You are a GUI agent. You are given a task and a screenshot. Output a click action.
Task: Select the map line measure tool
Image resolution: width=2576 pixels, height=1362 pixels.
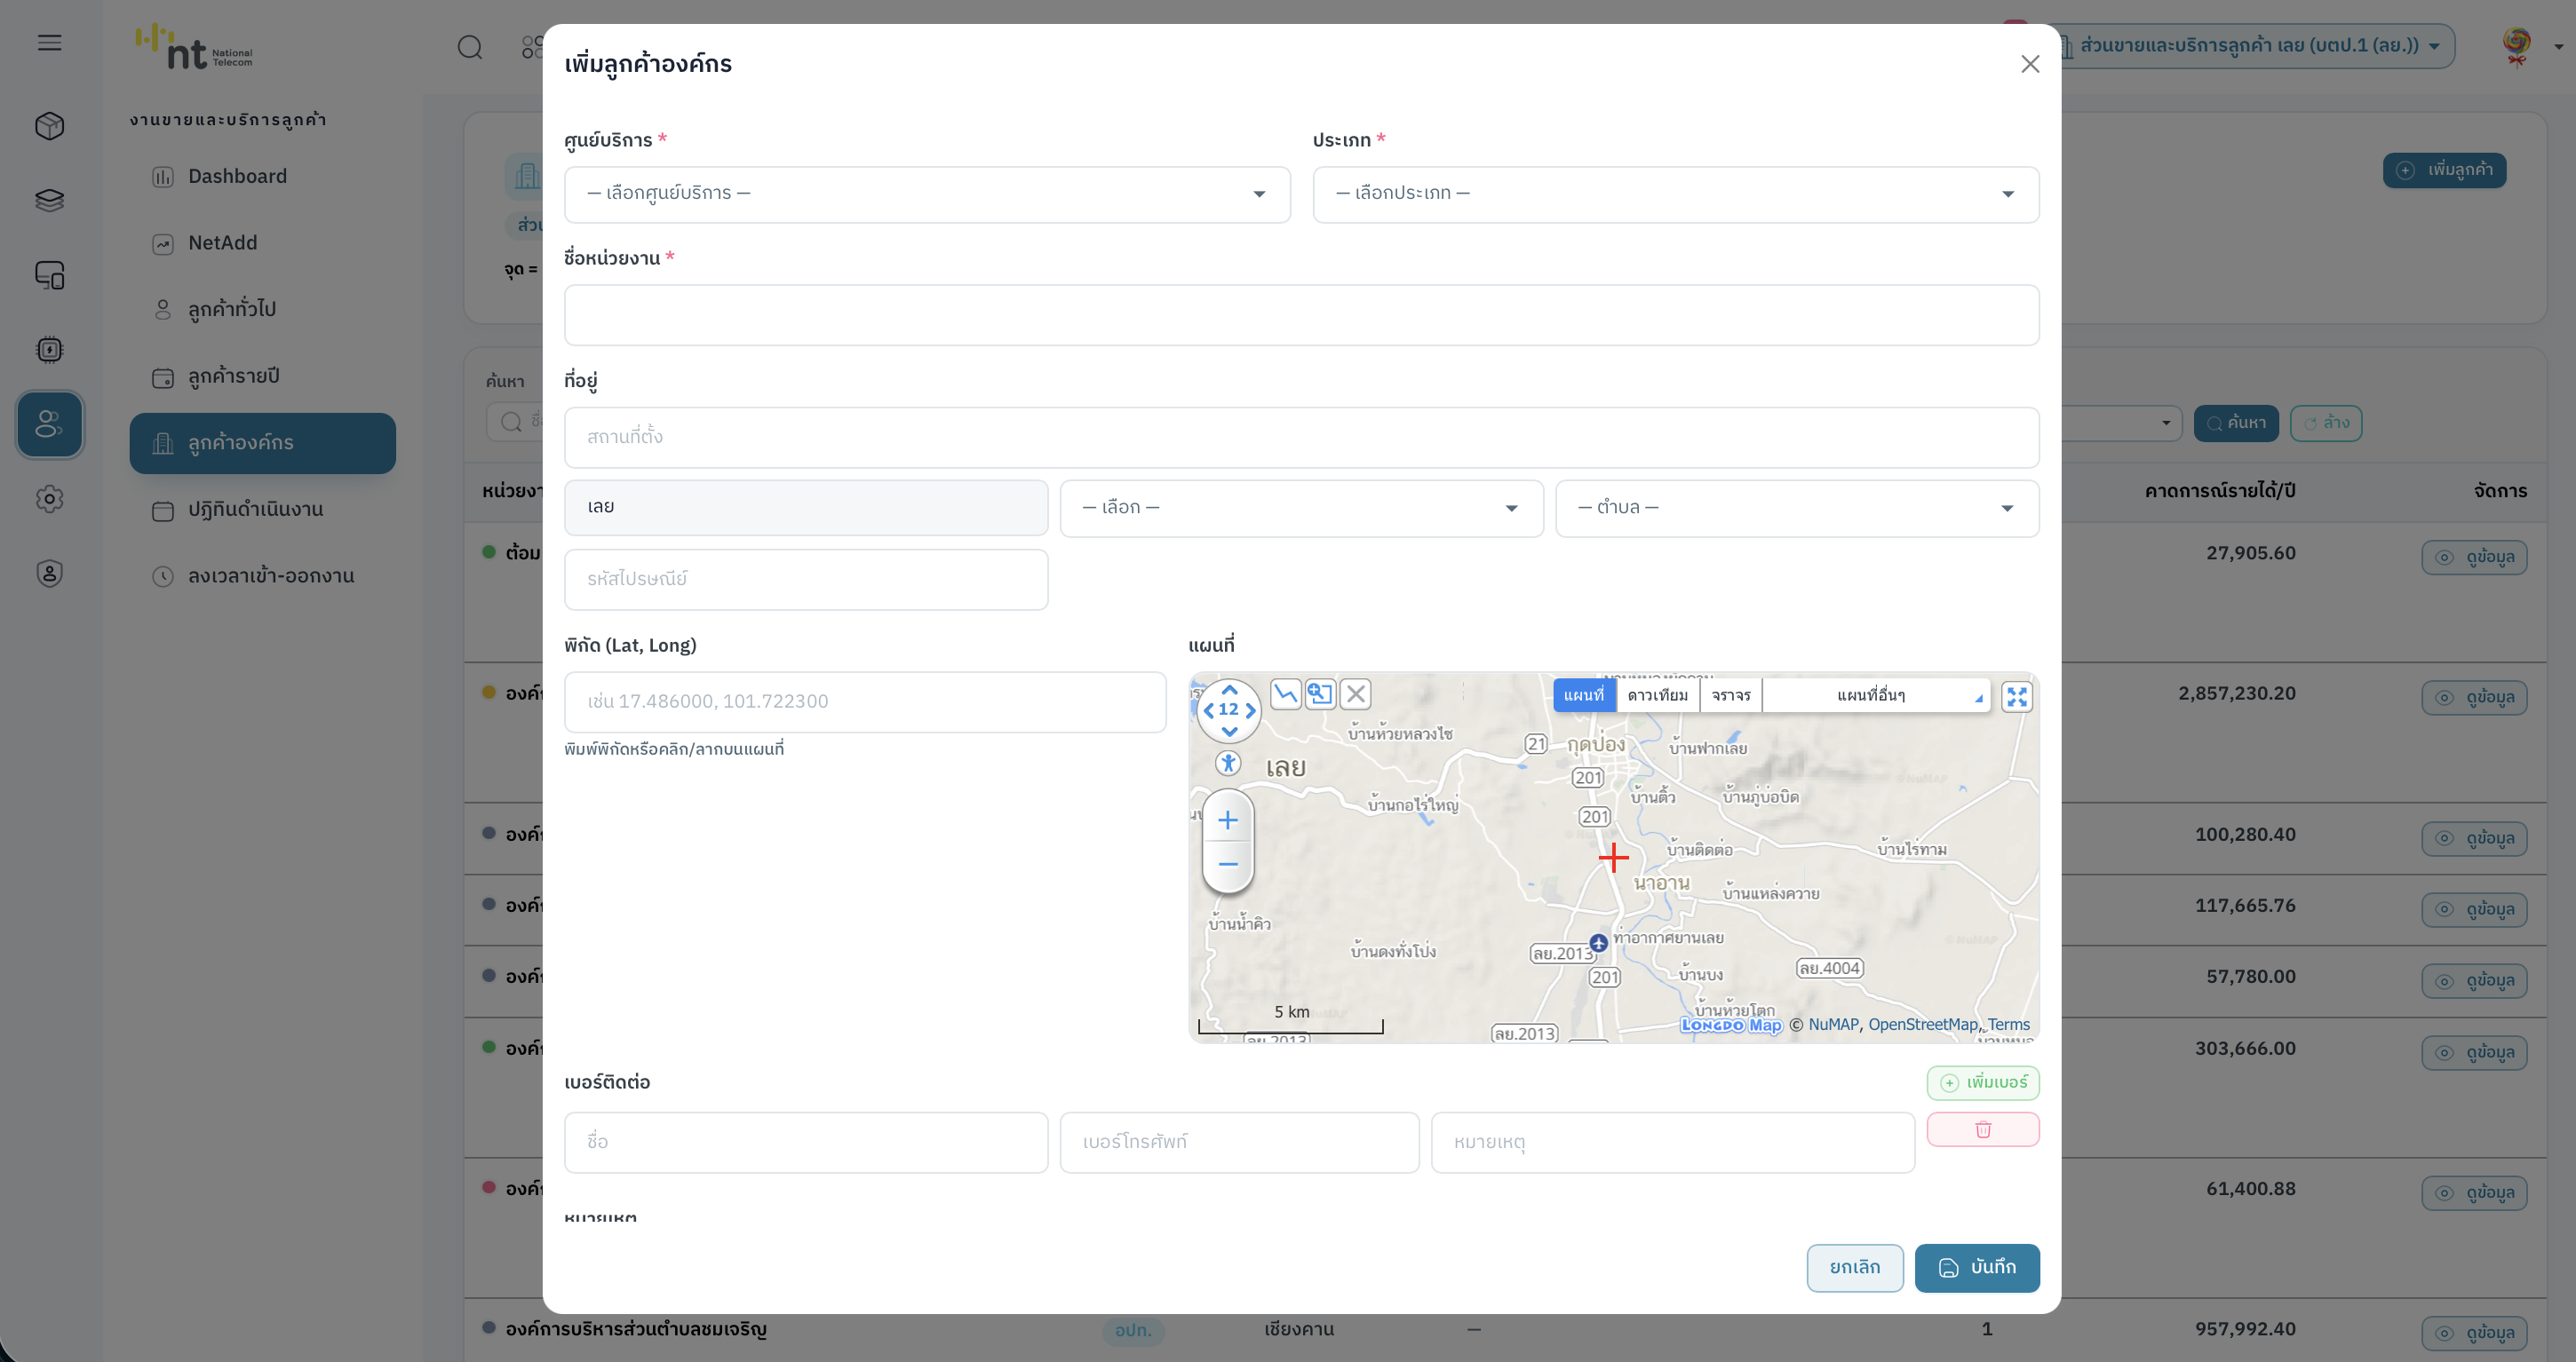(x=1285, y=693)
